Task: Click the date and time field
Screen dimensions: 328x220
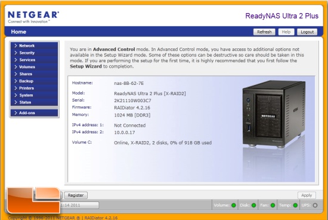Action: [x=79, y=205]
